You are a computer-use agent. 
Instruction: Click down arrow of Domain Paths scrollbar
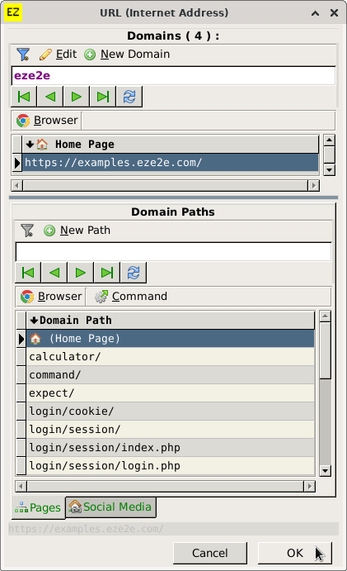click(325, 471)
